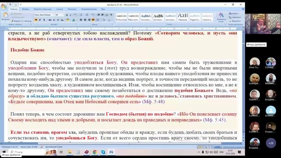Open the Разметка страницы tab
The width and height of the screenshot is (281, 158).
[x=43, y=9]
